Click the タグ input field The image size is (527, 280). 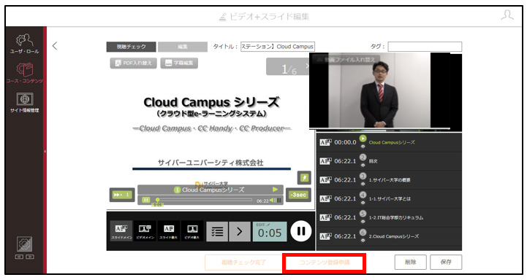(x=425, y=47)
